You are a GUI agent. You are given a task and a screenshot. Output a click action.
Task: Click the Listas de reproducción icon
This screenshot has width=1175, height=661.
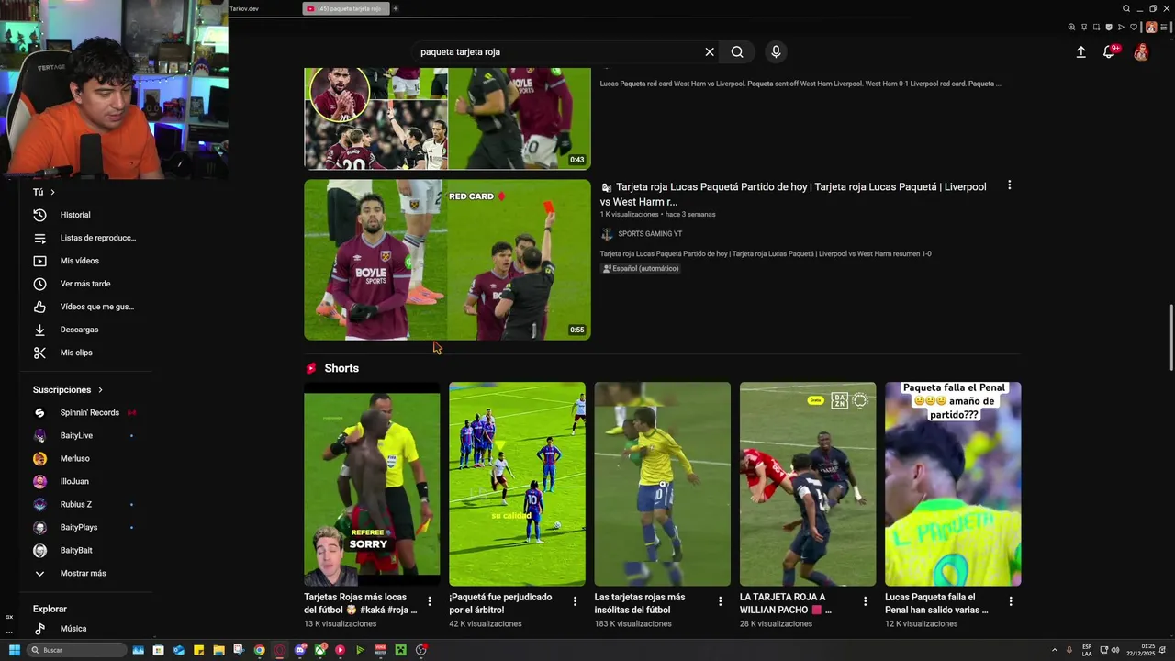click(39, 238)
